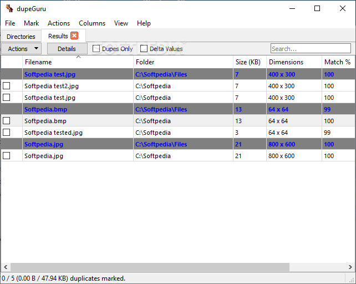The width and height of the screenshot is (356, 284).
Task: Click the Details button
Action: [x=67, y=49]
